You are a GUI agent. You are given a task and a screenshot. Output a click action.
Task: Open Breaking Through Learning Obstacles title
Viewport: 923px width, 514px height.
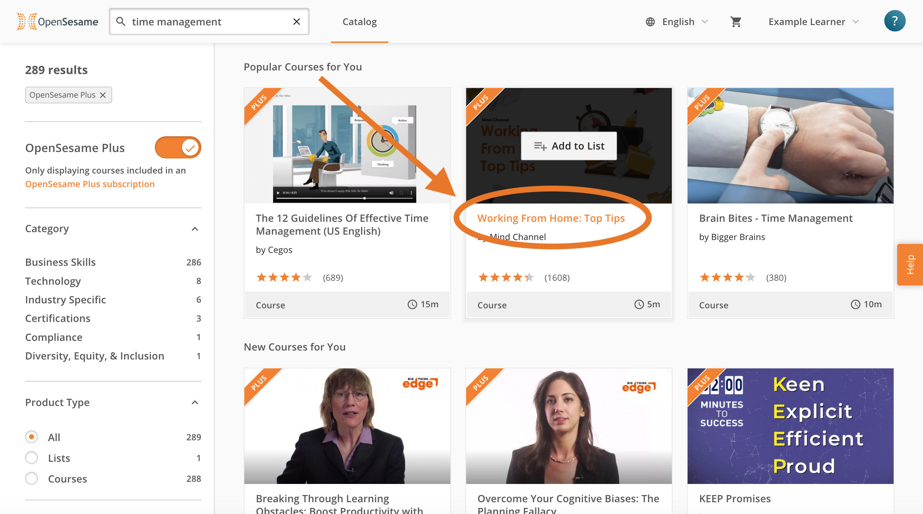click(x=340, y=504)
